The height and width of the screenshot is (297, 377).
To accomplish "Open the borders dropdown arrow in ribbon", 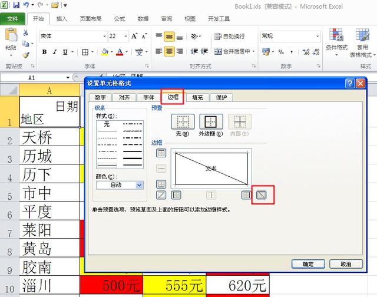I will coord(92,52).
